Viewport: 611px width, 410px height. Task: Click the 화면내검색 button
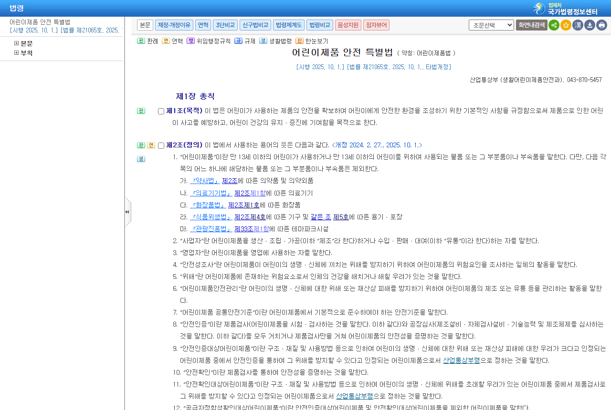pyautogui.click(x=531, y=25)
